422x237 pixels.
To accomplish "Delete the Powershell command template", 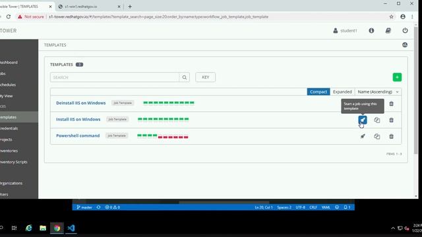I will tap(391, 136).
